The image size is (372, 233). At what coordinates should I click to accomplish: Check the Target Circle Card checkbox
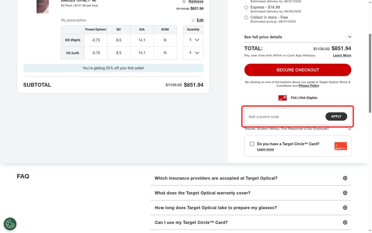pyautogui.click(x=252, y=144)
